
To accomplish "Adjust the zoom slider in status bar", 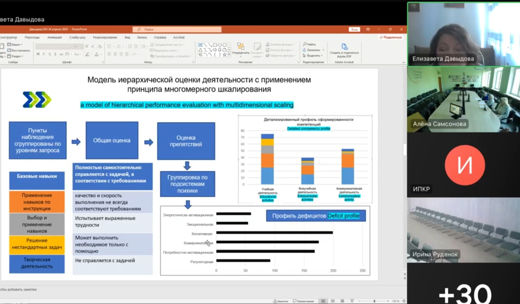I will point(374,301).
